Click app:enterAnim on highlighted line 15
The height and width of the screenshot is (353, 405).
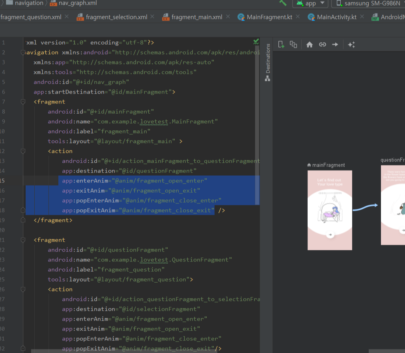(x=134, y=180)
